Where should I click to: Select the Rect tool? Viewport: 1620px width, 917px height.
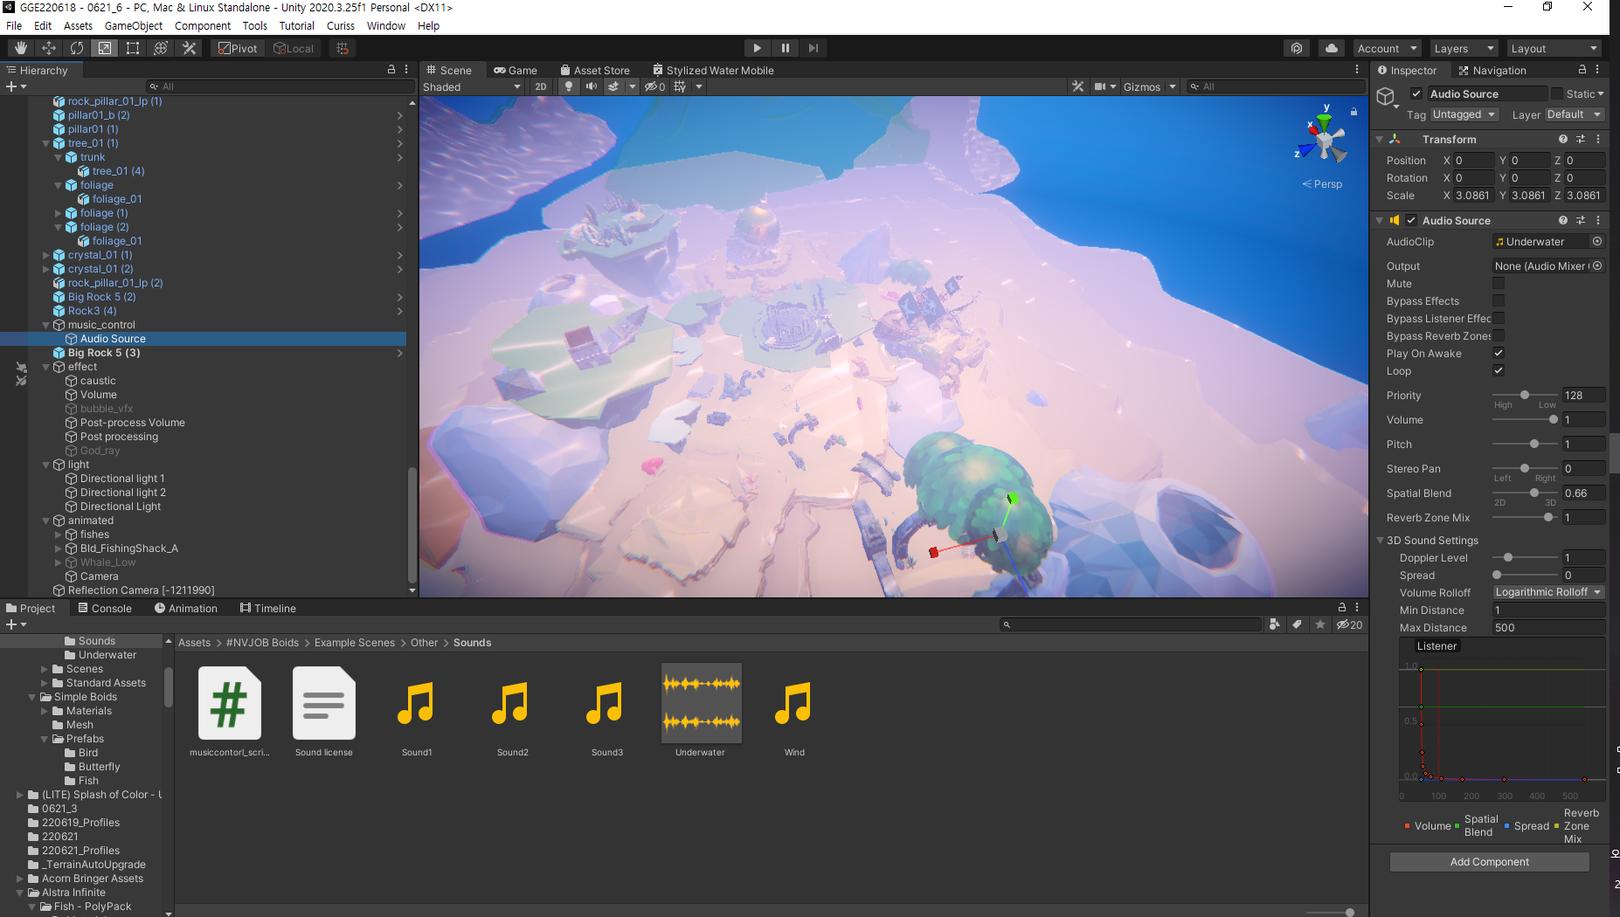(x=133, y=48)
